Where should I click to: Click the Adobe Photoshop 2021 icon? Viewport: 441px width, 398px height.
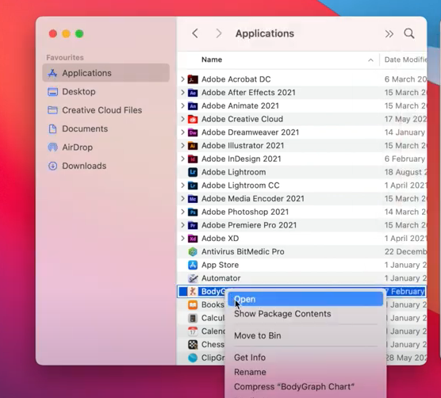pos(193,212)
